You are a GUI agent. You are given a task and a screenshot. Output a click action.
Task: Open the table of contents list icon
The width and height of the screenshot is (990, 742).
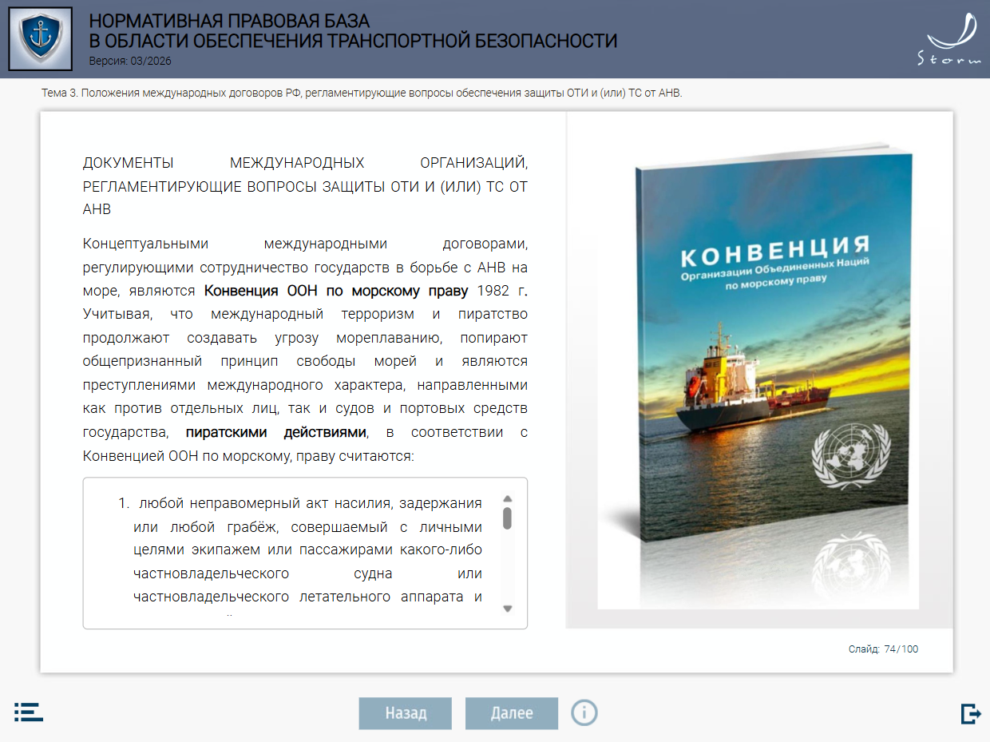click(29, 712)
